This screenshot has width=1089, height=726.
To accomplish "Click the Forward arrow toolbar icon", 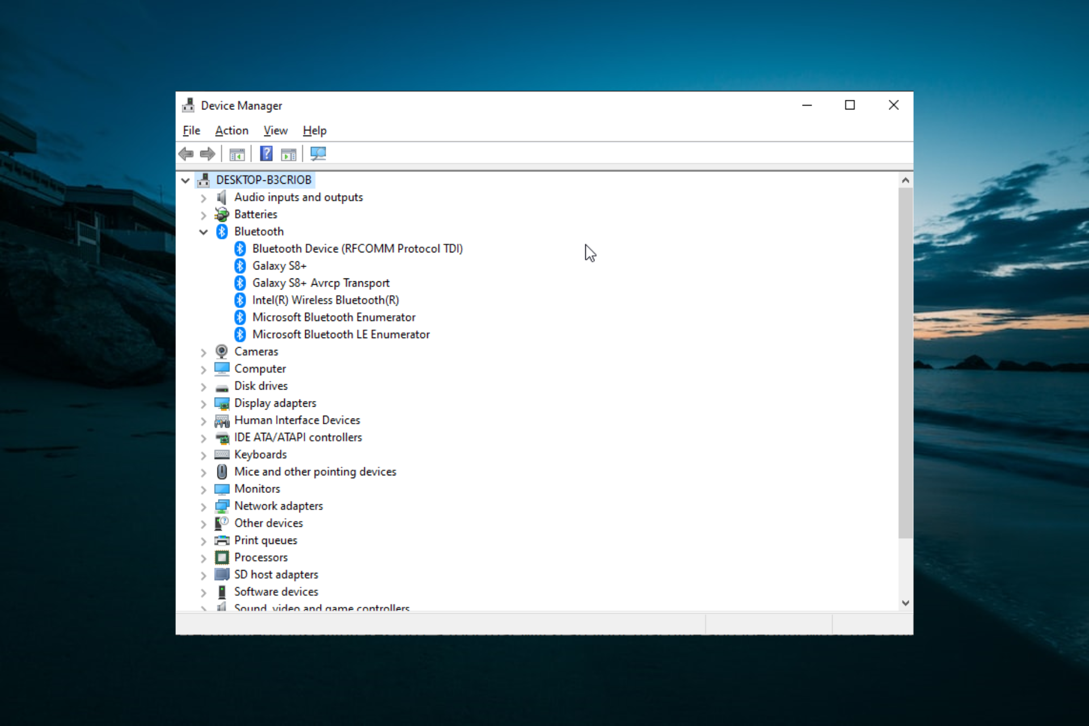I will (208, 154).
